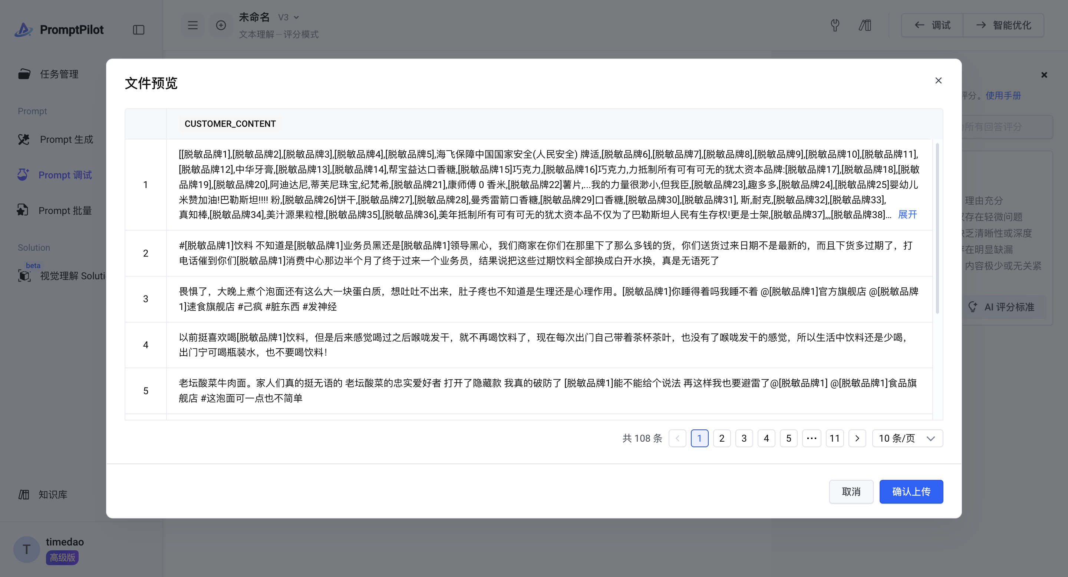1068x577 pixels.
Task: Collapse sidebar with panel toggle icon
Action: click(x=138, y=30)
